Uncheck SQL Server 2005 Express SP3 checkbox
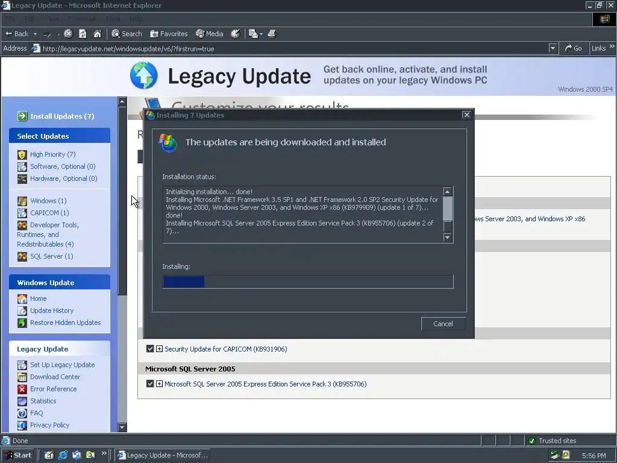This screenshot has width=617, height=463. click(150, 384)
